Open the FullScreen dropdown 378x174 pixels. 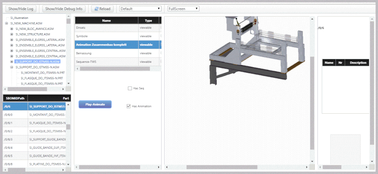[x=183, y=9]
